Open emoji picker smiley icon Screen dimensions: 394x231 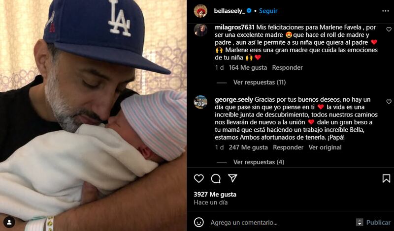point(199,222)
